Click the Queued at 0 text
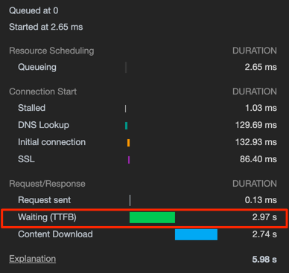The image size is (289, 273). tap(34, 10)
